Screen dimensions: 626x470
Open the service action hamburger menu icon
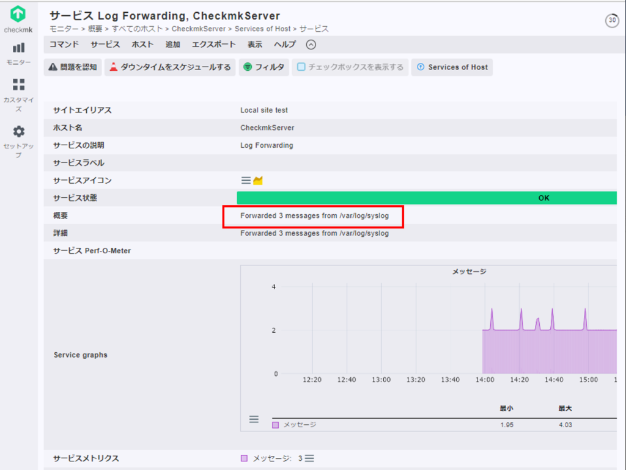tap(246, 181)
